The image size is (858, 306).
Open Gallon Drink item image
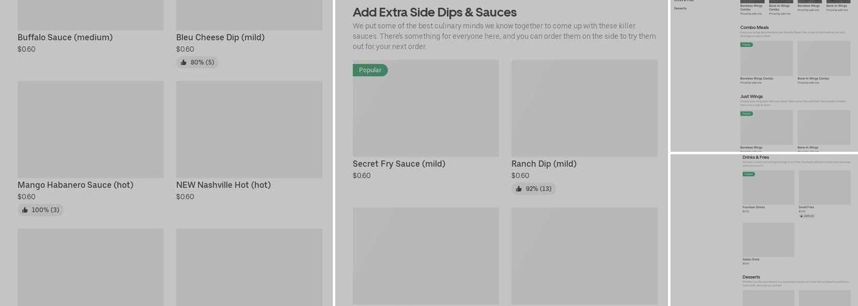(768, 239)
